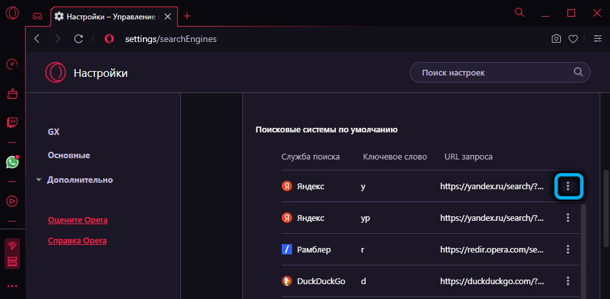Image resolution: width=610 pixels, height=299 pixels.
Task: Open the Оцените Opera link
Action: (x=78, y=220)
